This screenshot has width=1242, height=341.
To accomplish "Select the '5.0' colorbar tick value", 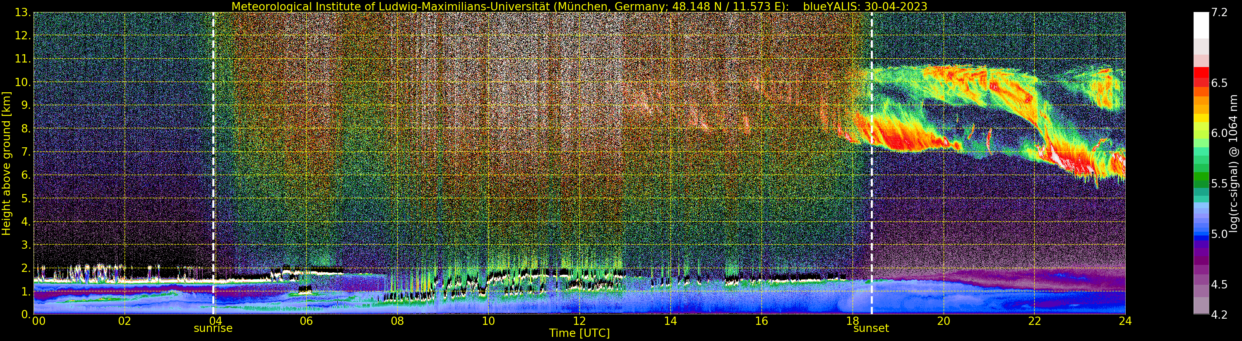I will point(1219,234).
